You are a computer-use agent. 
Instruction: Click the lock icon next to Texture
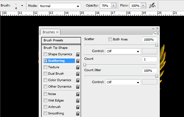[78, 67]
